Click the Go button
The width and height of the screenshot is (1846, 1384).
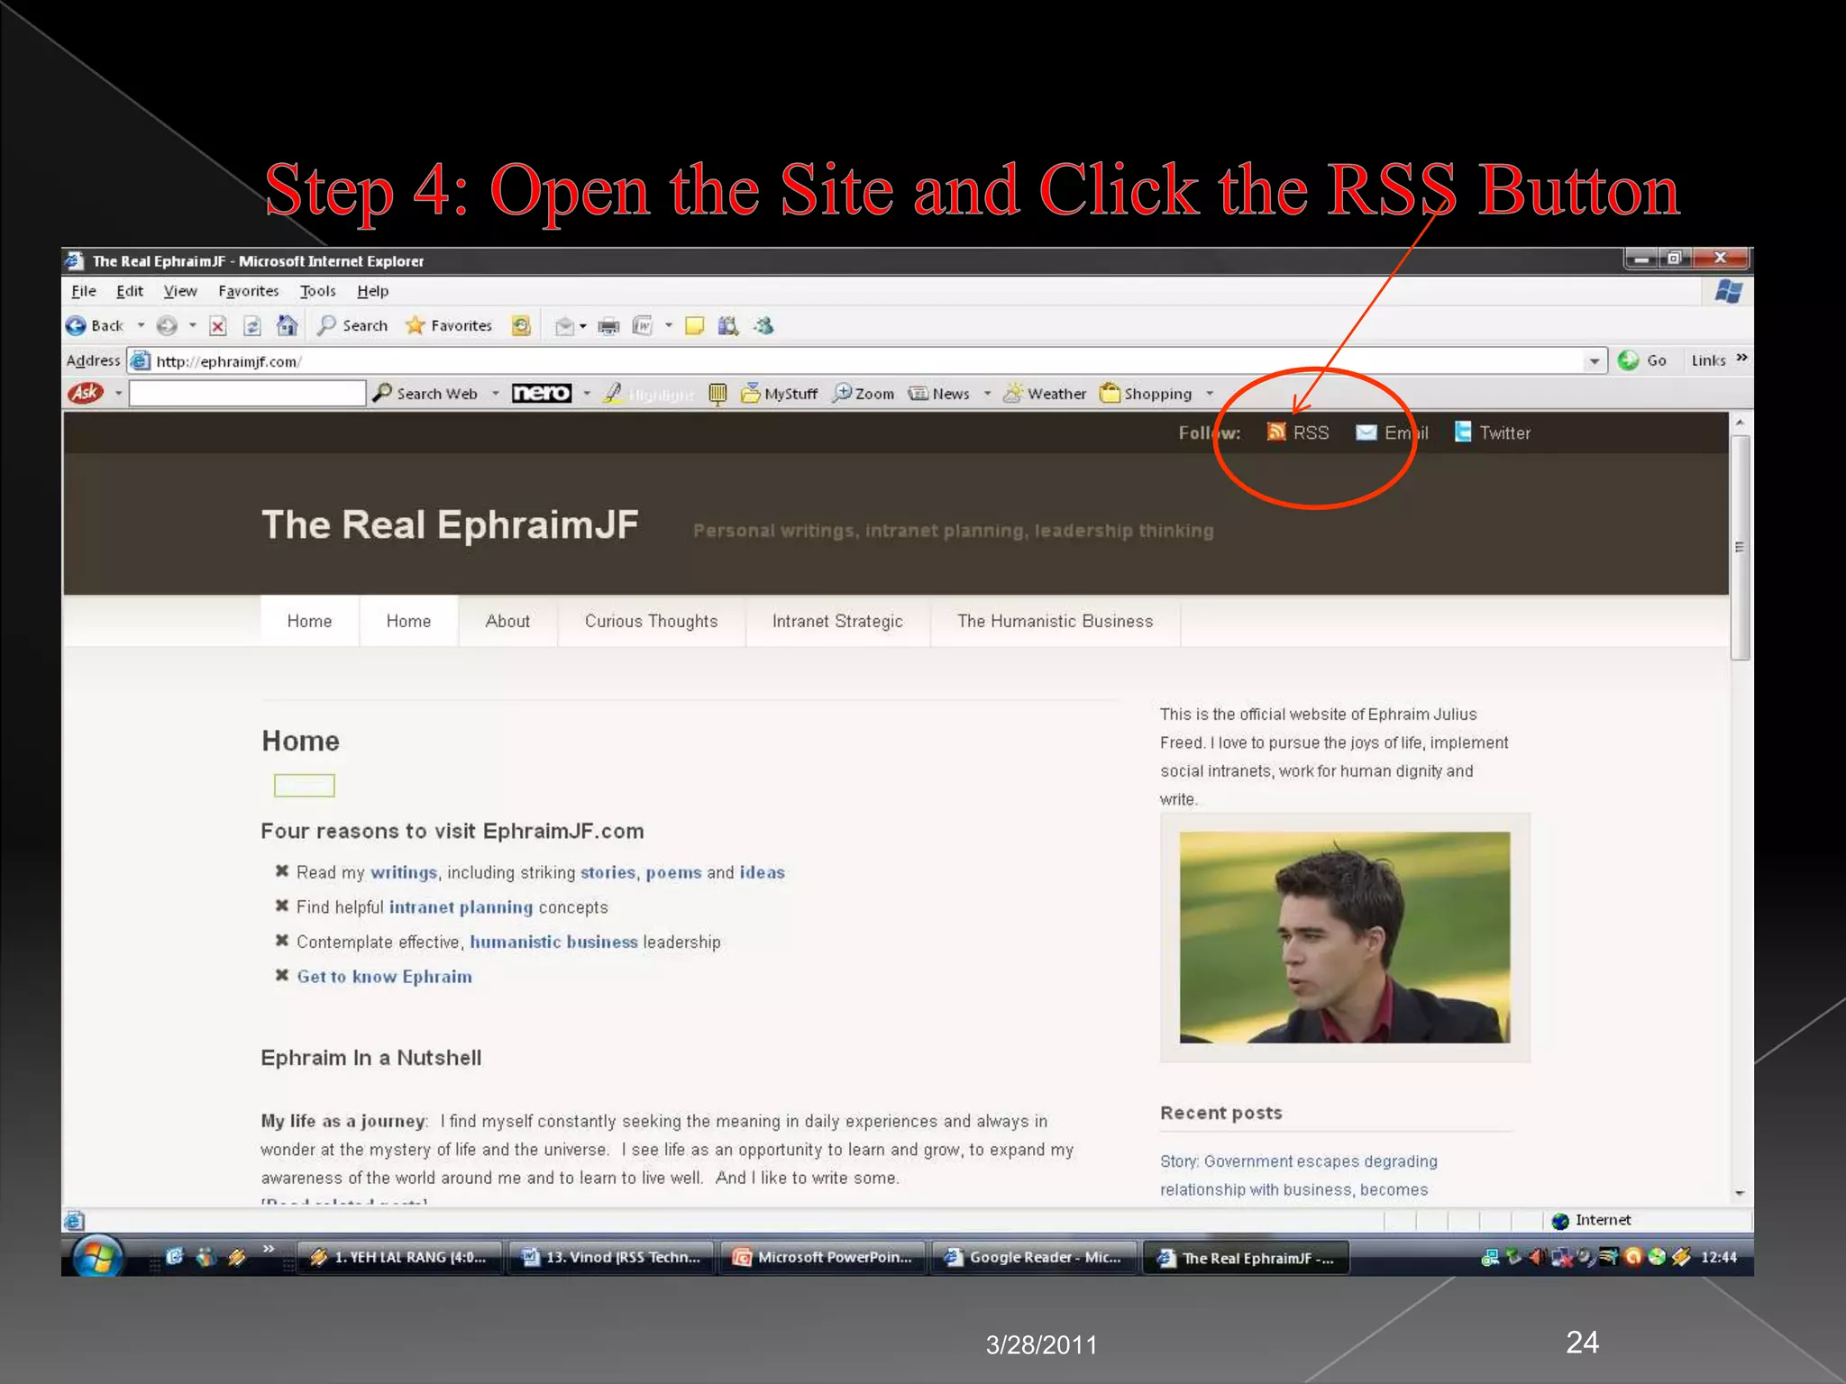[1642, 360]
